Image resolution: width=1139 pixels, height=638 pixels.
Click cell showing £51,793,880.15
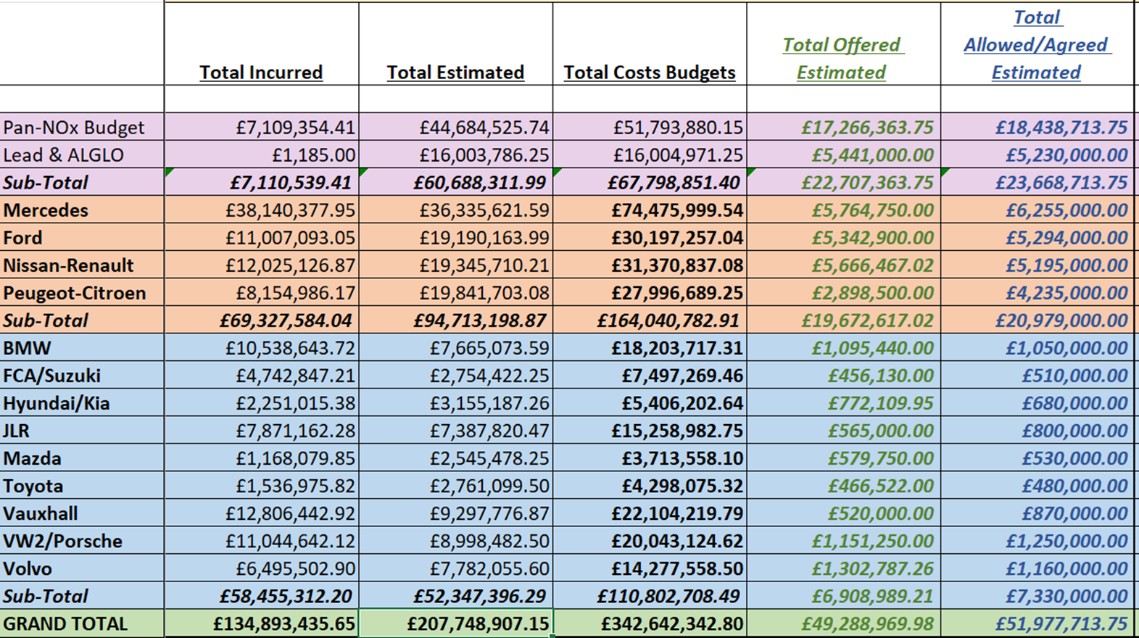point(650,128)
